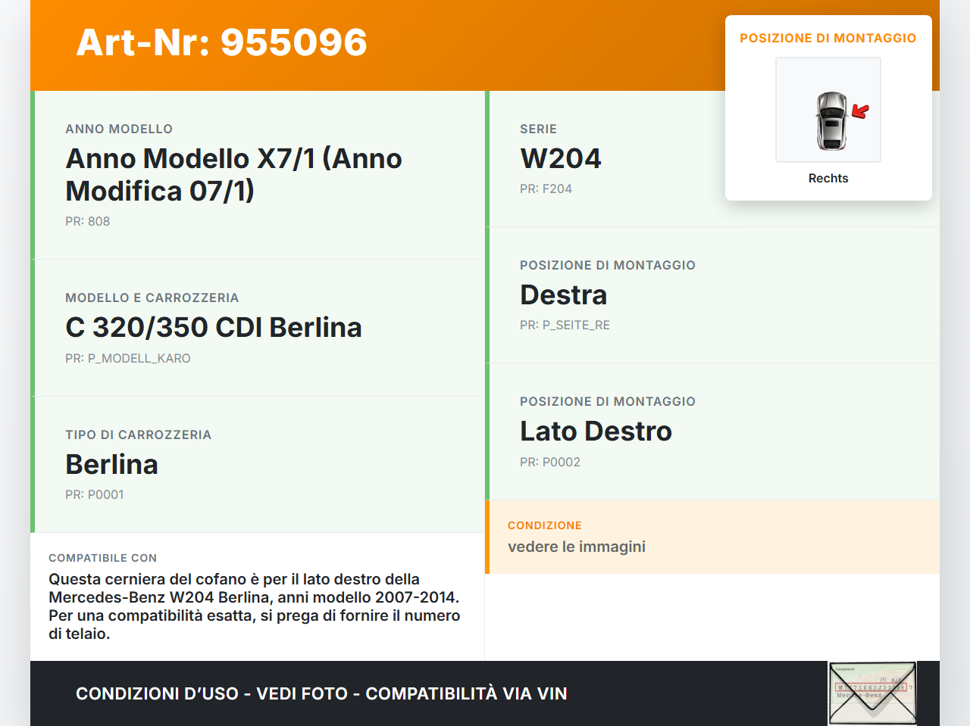Screen dimensions: 970x726
Task: Select the 'Lato Destro' value
Action: tap(596, 431)
